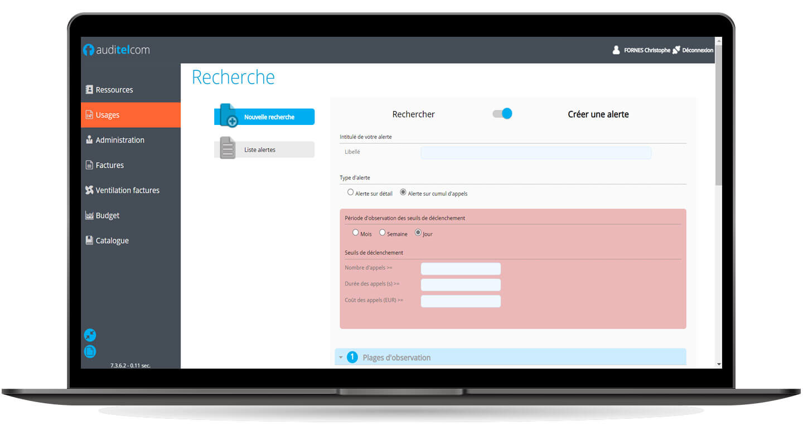Click the Ressources sidebar icon
803x435 pixels.
(89, 90)
